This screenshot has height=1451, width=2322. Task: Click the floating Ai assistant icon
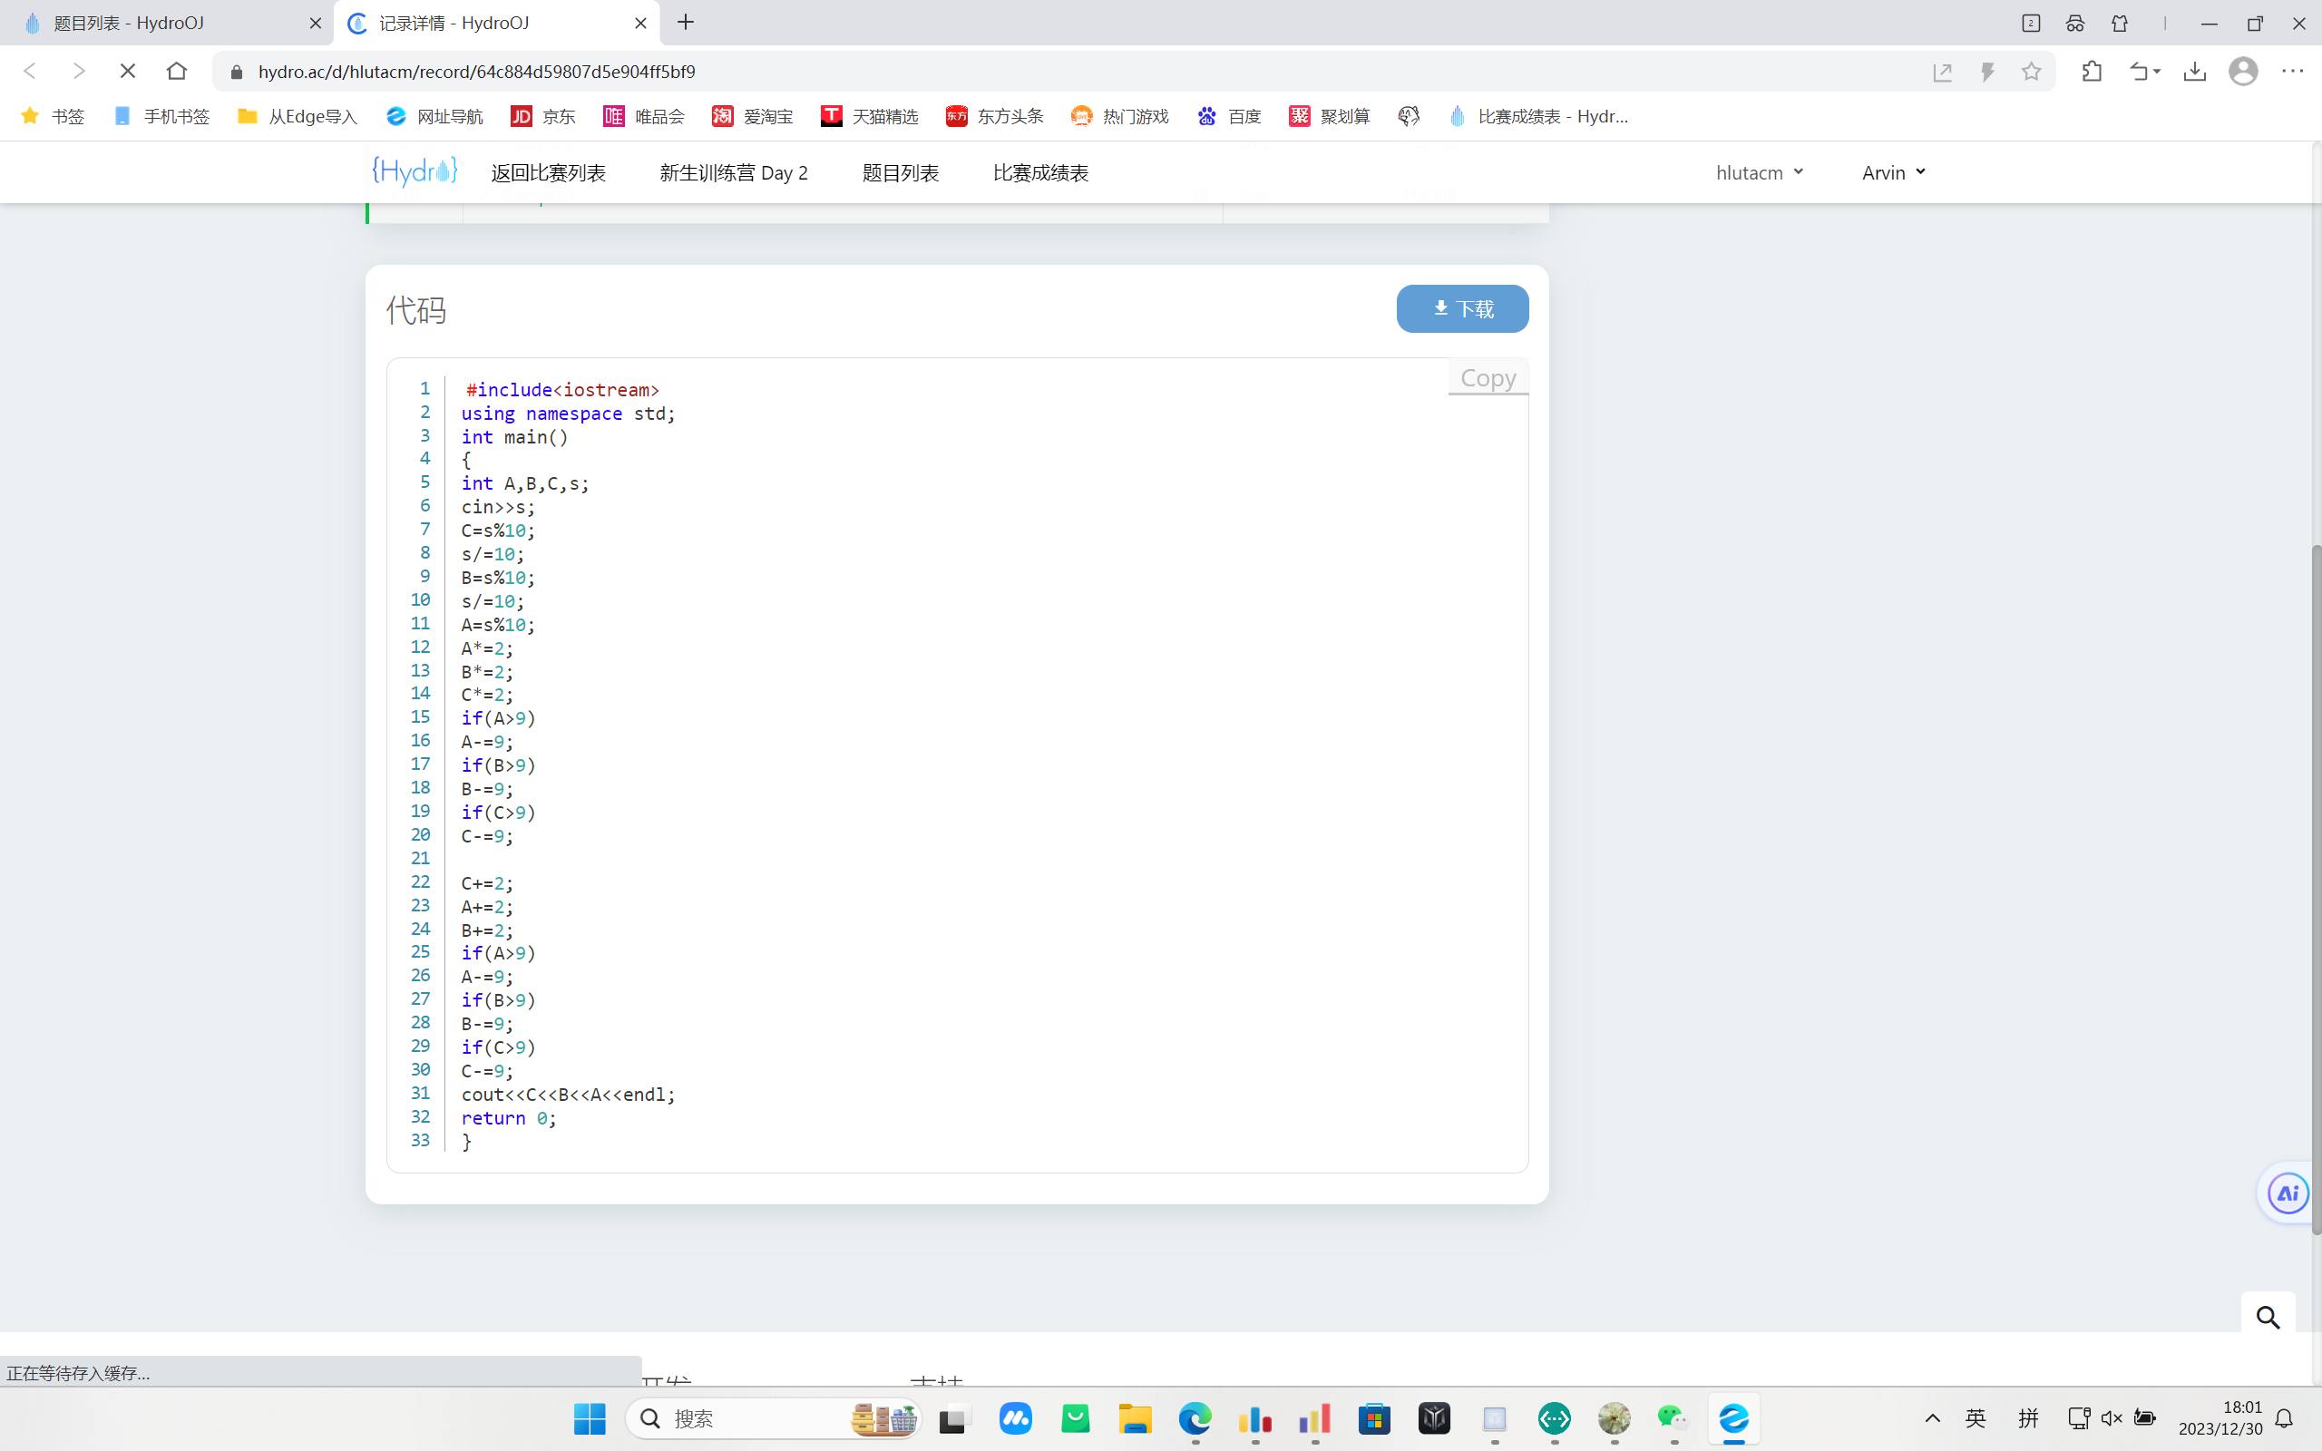coord(2288,1193)
